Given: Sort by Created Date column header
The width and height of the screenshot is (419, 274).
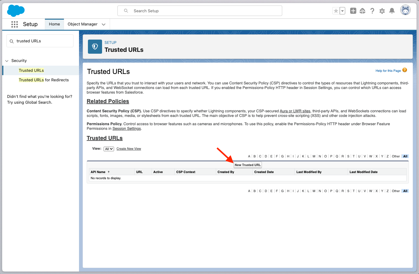Looking at the screenshot, I should 264,172.
